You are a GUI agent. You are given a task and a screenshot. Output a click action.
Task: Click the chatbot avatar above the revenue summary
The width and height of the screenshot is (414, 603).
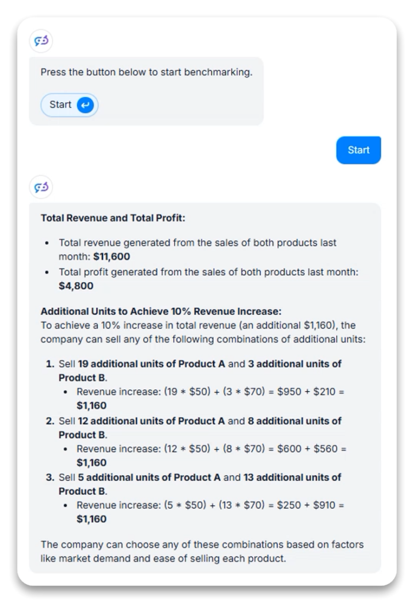41,187
